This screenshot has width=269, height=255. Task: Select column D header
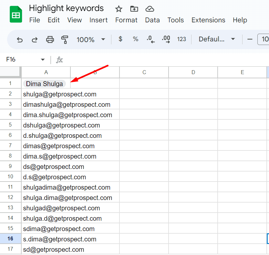point(193,72)
